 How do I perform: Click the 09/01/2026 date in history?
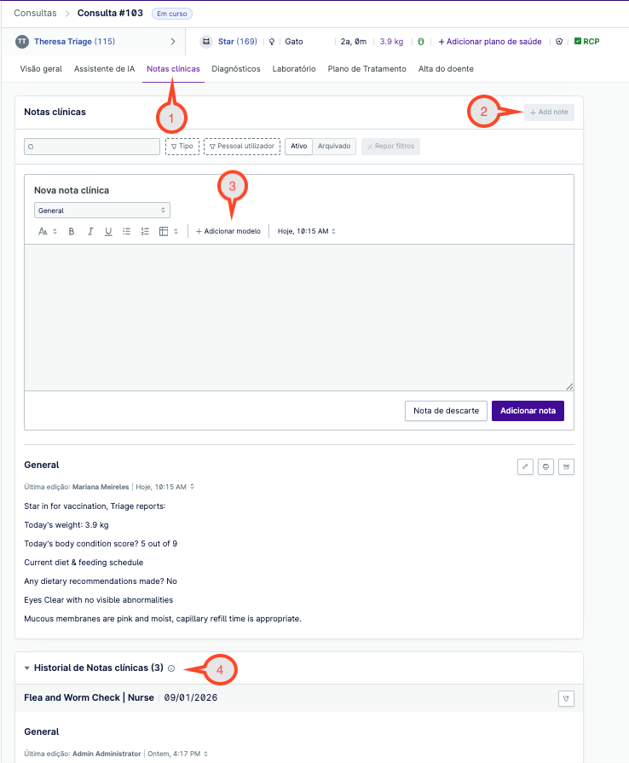(x=191, y=698)
